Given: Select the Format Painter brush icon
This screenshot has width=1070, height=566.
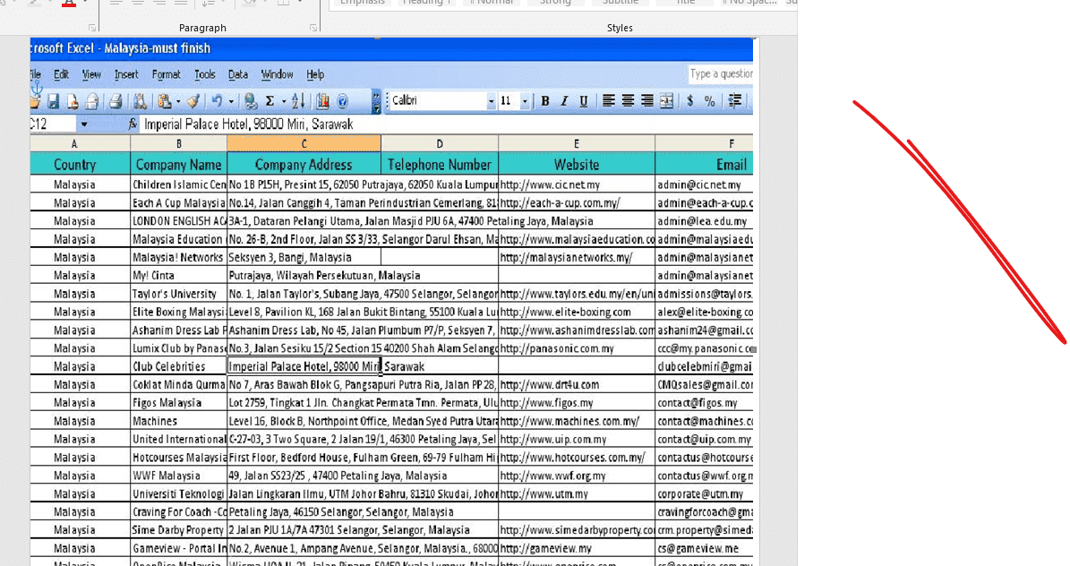Looking at the screenshot, I should point(193,101).
